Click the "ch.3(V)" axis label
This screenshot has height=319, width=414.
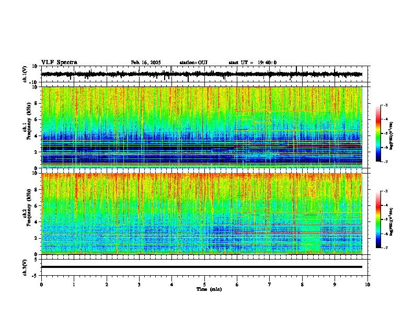[25, 267]
